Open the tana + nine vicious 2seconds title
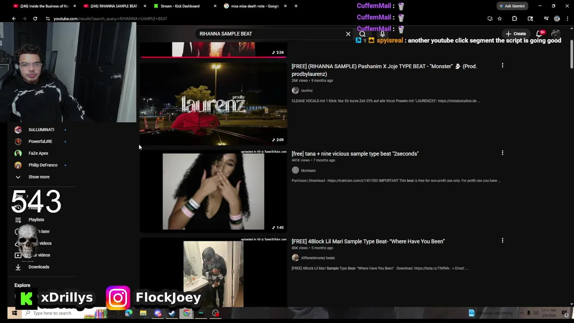 click(x=355, y=153)
